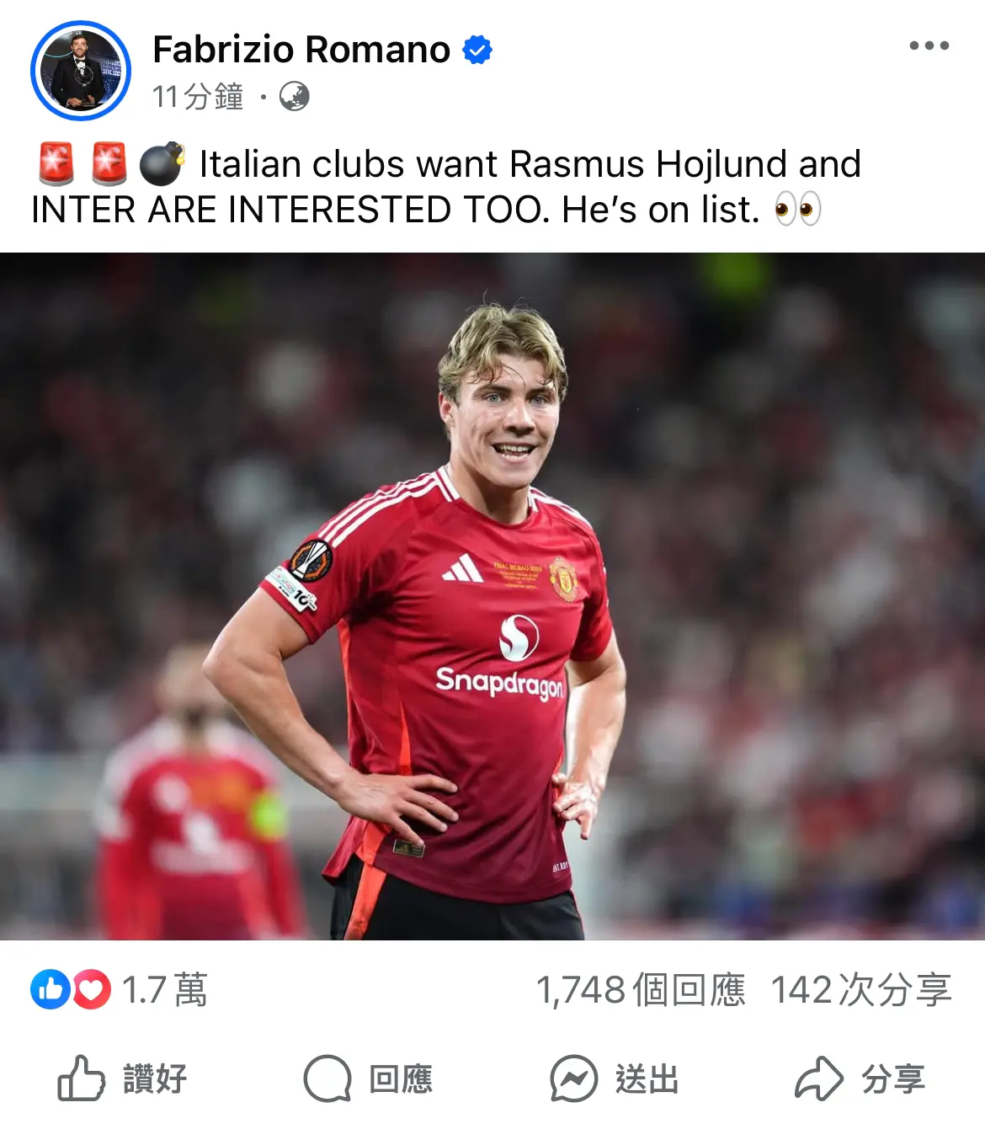Open the blue like reaction icon
The image size is (985, 1129).
point(50,990)
